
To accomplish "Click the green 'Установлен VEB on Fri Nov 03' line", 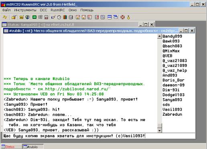I will pyautogui.click(x=54, y=94).
